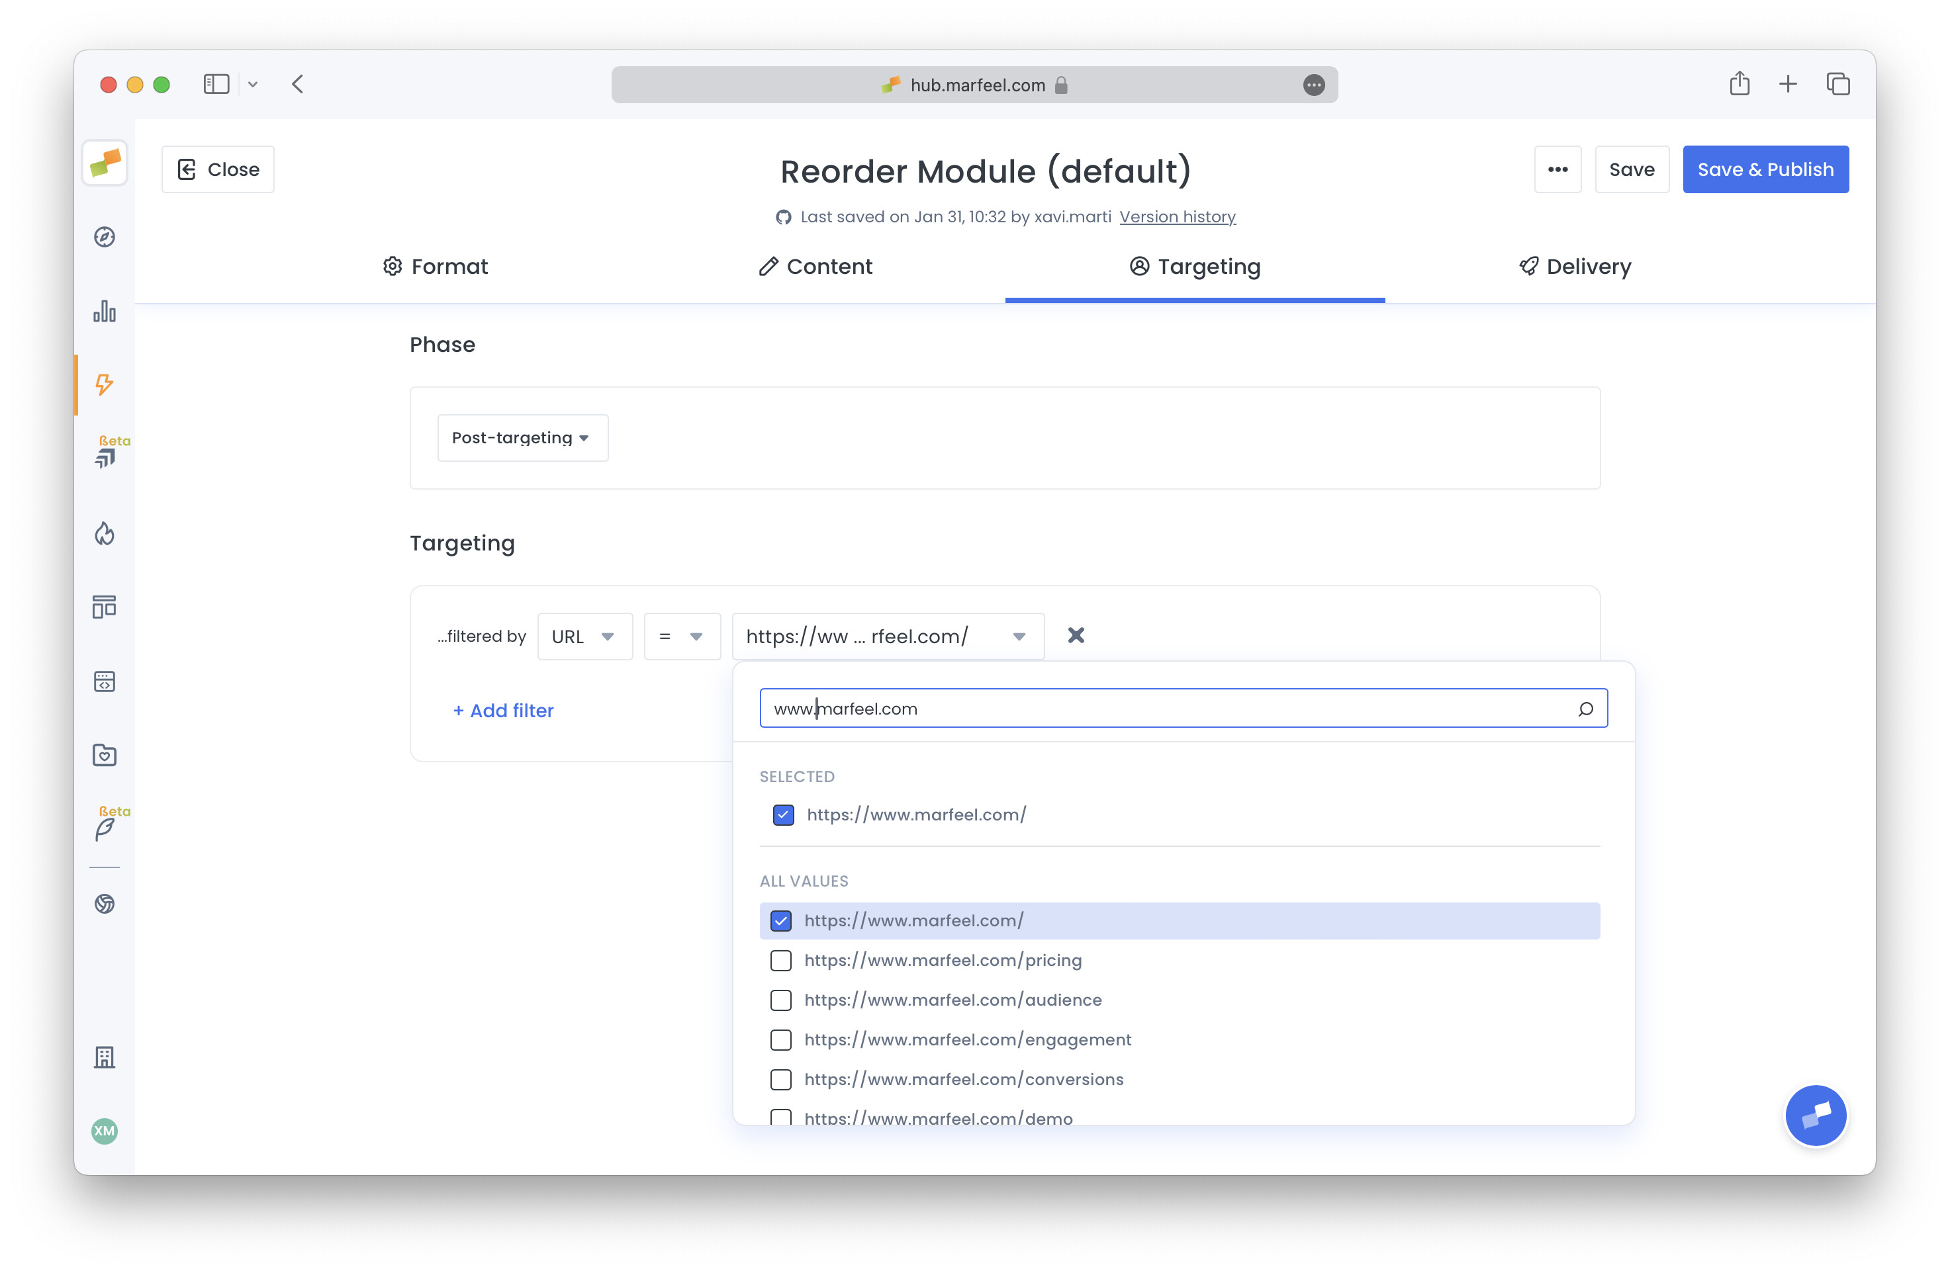Open the Version history link

tap(1177, 217)
